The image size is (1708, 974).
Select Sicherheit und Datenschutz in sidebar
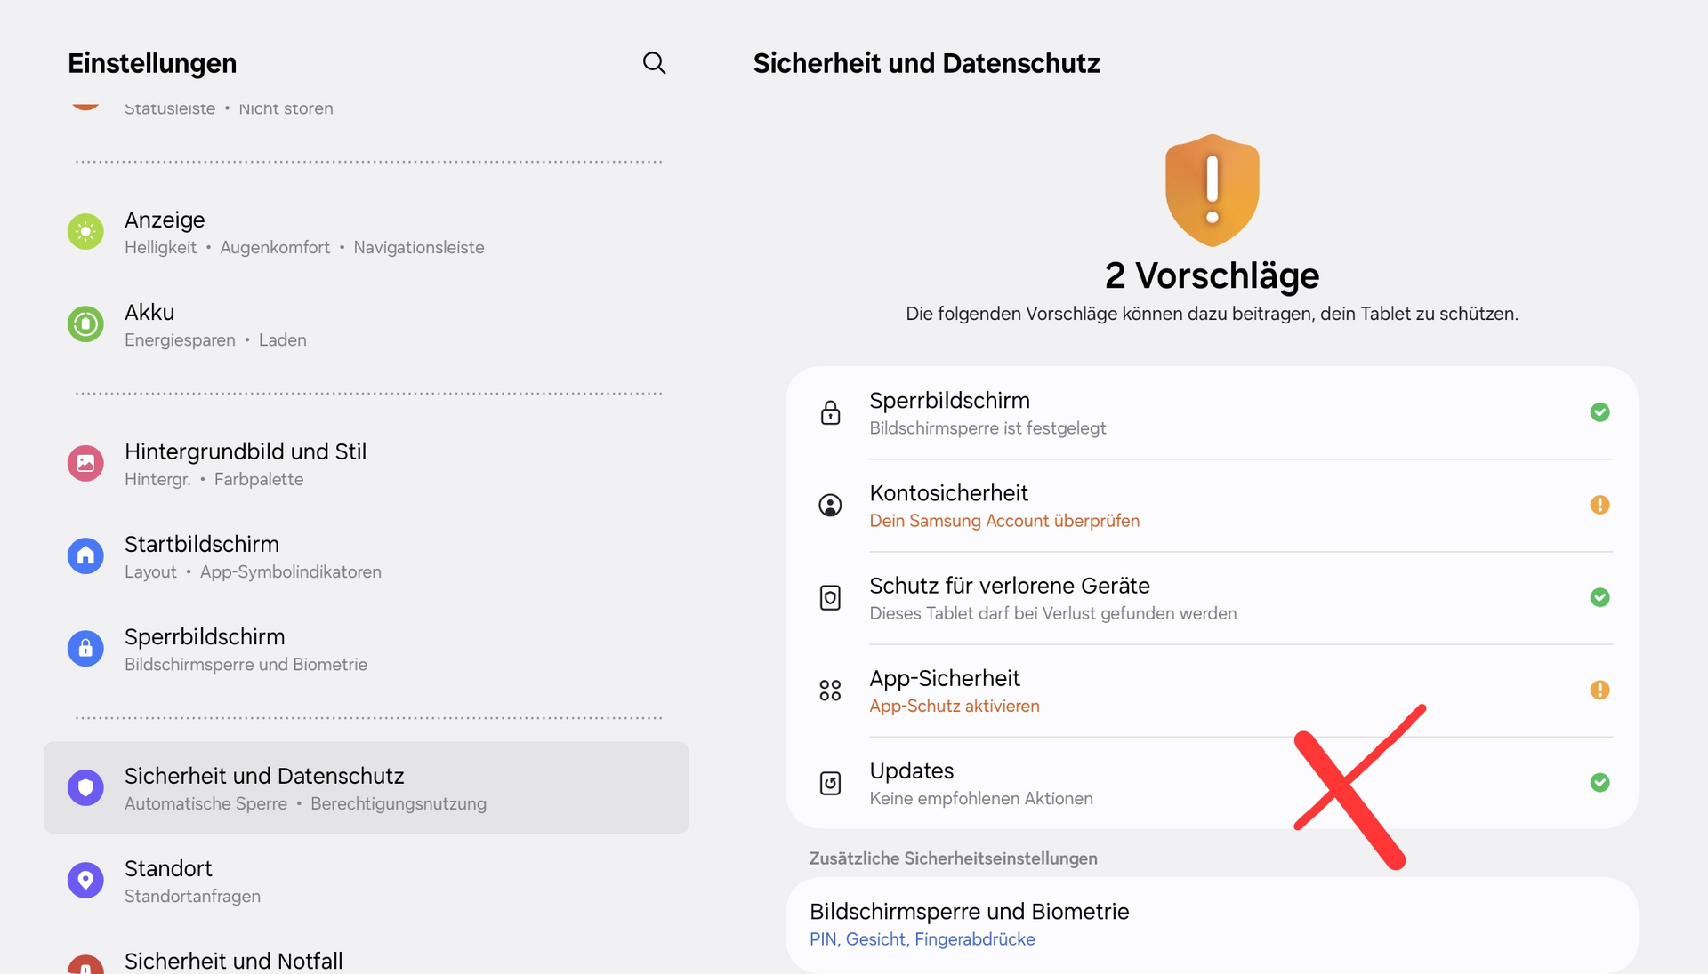366,787
